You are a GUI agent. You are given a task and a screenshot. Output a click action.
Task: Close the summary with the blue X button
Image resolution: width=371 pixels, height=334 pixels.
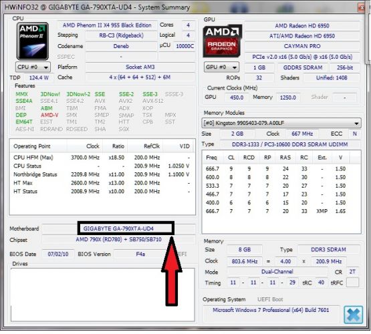click(x=353, y=315)
